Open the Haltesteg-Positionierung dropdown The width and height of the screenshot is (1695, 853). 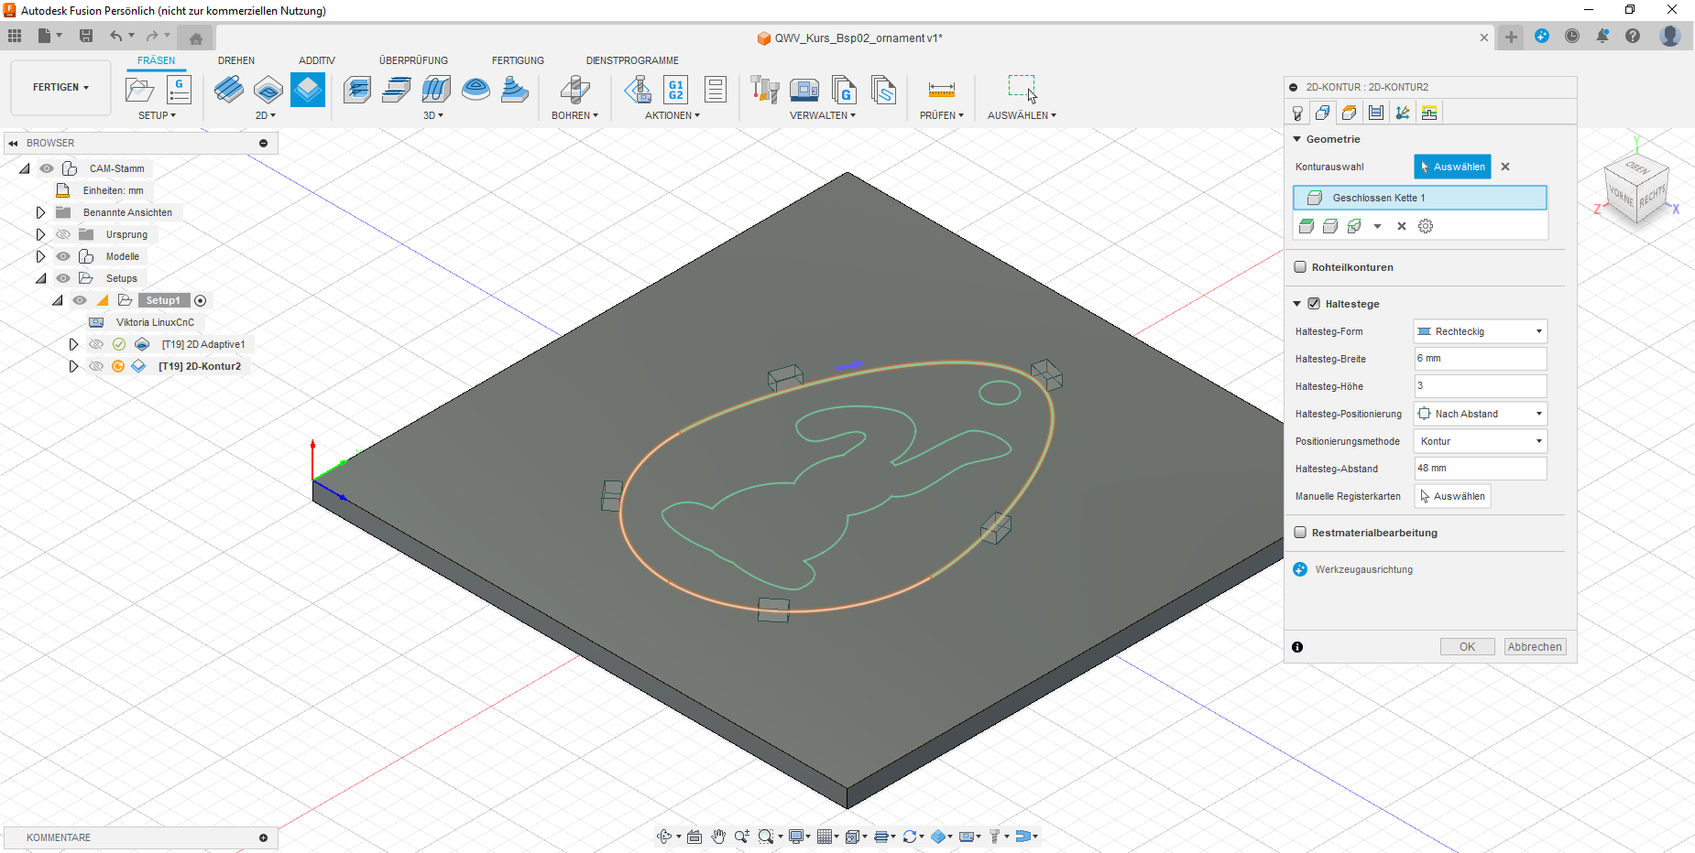click(1480, 414)
